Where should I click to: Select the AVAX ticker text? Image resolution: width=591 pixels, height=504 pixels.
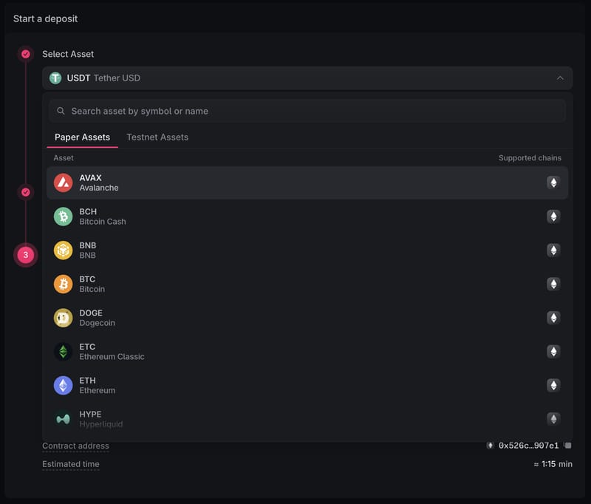(x=90, y=177)
